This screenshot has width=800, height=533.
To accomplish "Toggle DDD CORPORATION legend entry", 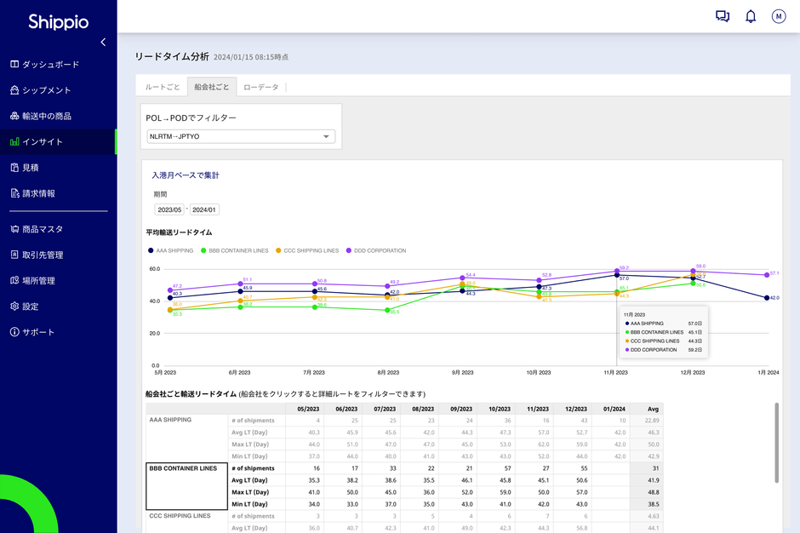I will (x=380, y=250).
